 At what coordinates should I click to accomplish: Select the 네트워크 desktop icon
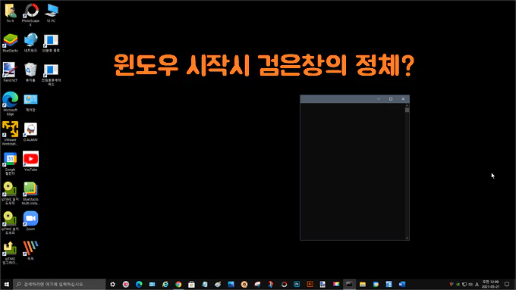30,43
